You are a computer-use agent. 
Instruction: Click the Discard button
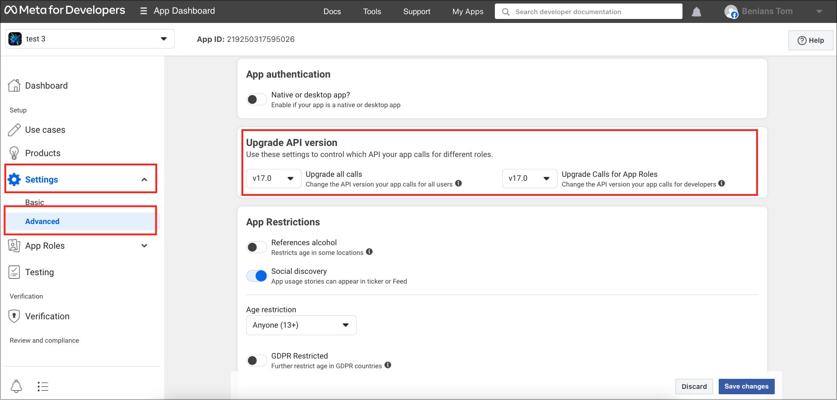[x=694, y=386]
